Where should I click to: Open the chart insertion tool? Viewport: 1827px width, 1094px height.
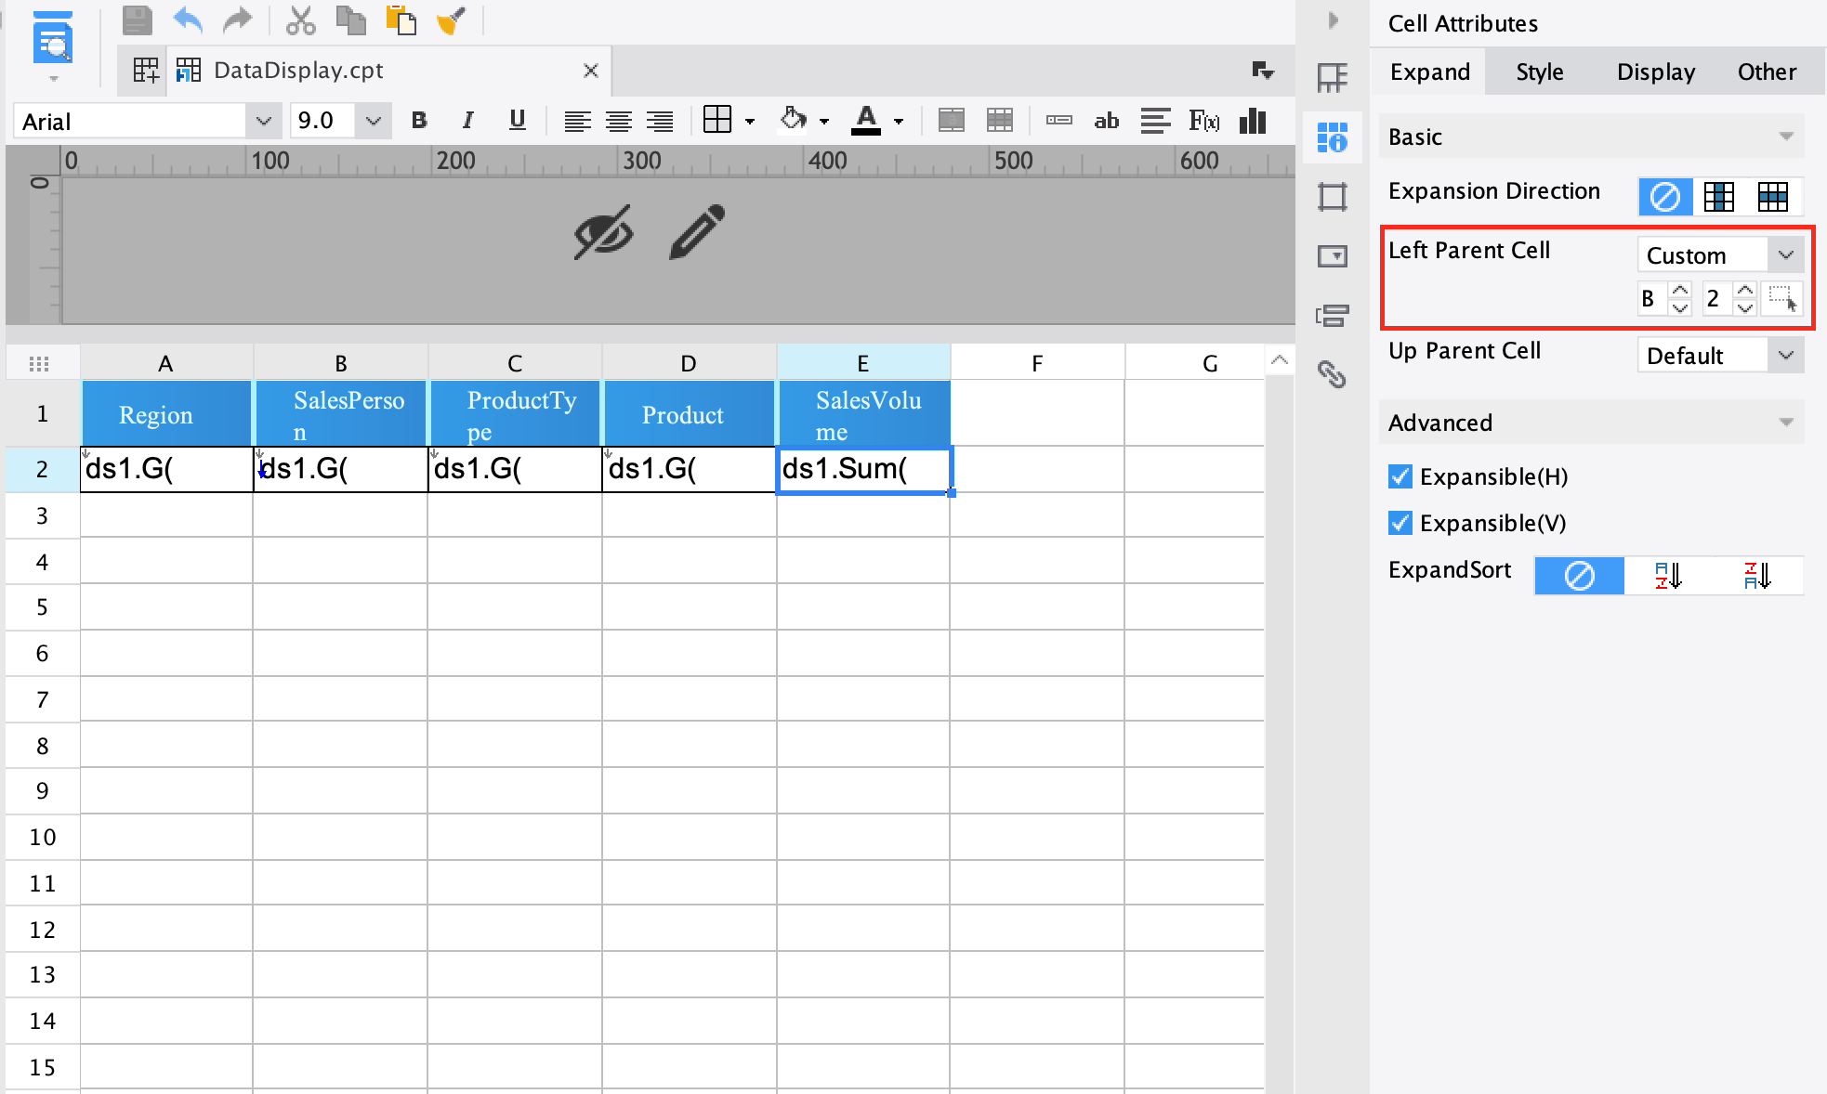(1253, 120)
